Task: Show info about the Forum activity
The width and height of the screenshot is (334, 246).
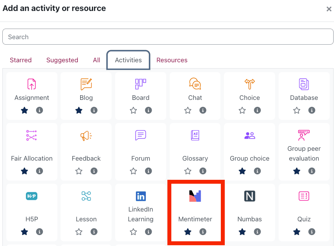Action: click(149, 171)
